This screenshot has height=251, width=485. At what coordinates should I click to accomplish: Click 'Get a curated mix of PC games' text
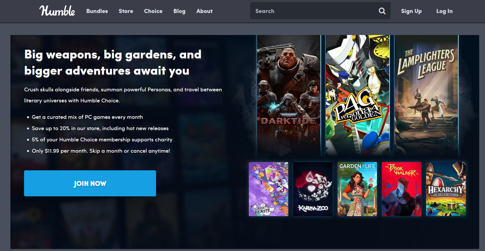[x=87, y=117]
